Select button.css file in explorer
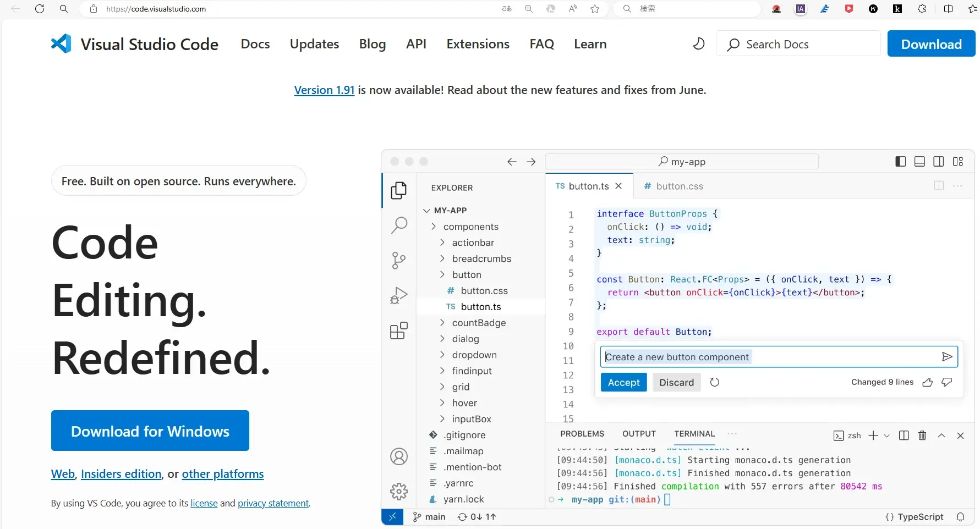Image resolution: width=980 pixels, height=529 pixels. click(x=481, y=291)
